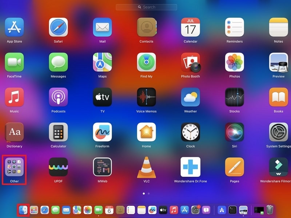This screenshot has width=291, height=218.
Task: Open the Contacts app in Launchpad grid
Action: pyautogui.click(x=147, y=27)
